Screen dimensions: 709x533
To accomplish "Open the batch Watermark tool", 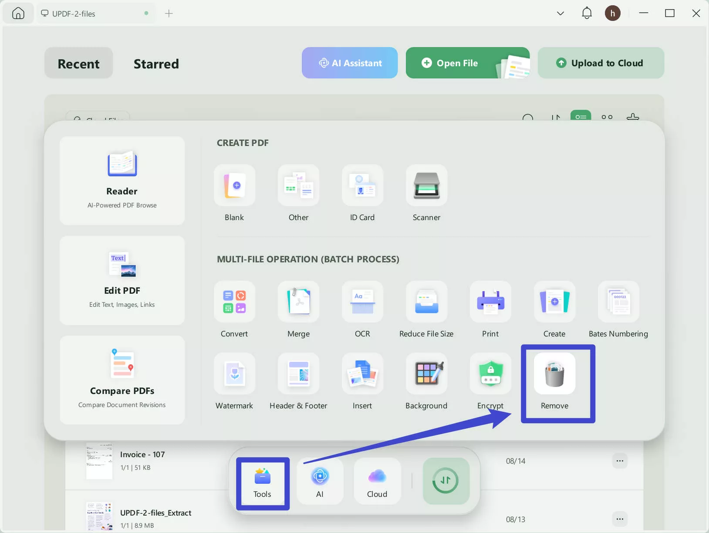I will (234, 373).
